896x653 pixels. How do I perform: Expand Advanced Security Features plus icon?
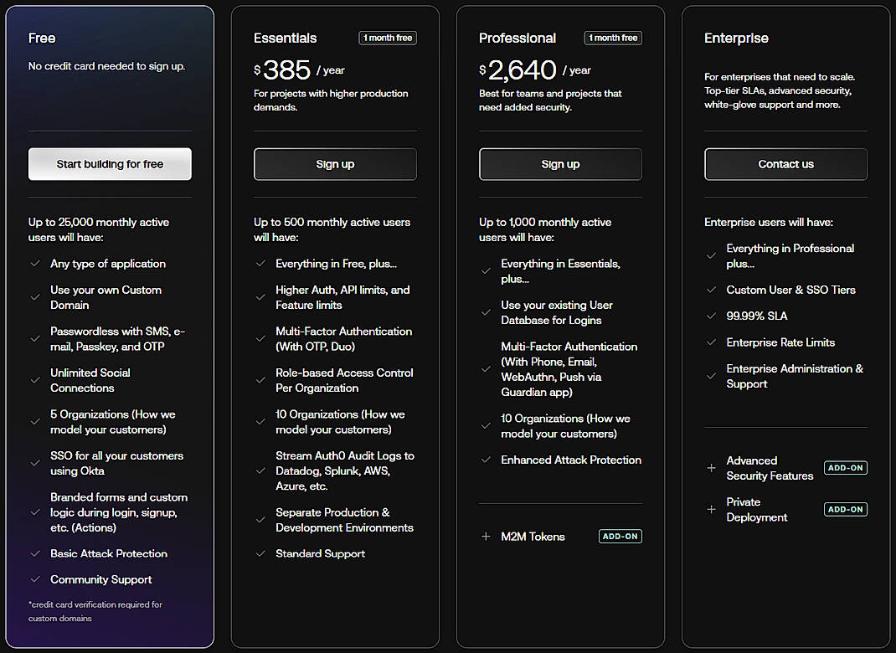711,468
